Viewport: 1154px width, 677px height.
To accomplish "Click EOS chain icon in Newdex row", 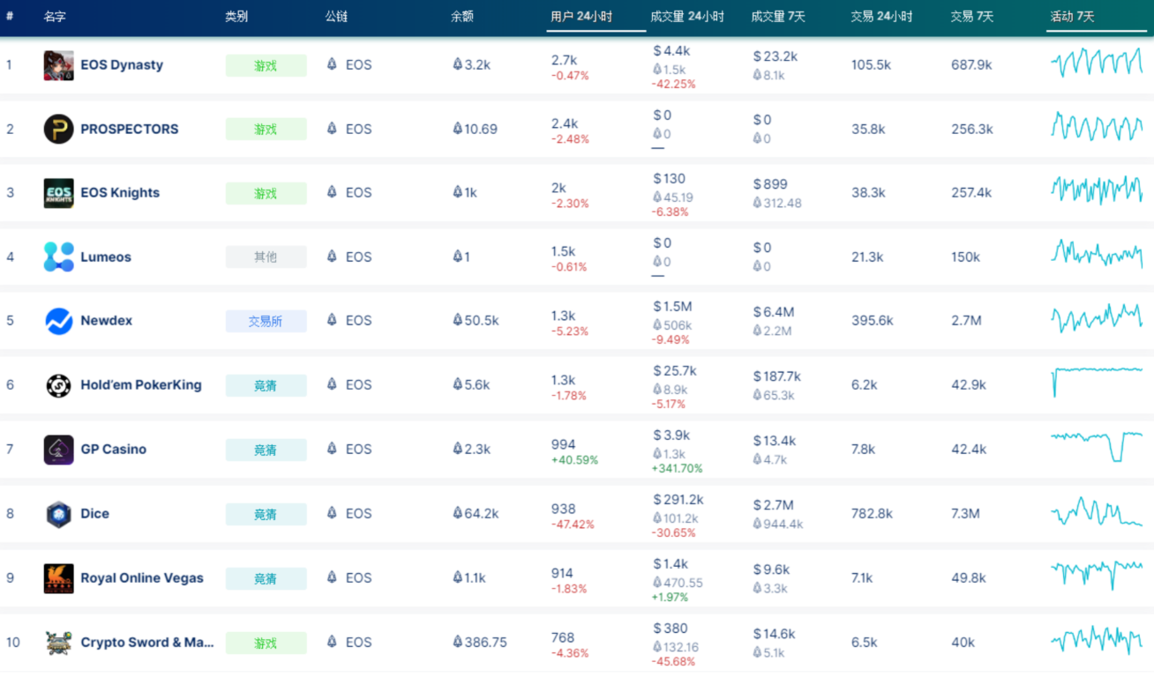I will [332, 320].
